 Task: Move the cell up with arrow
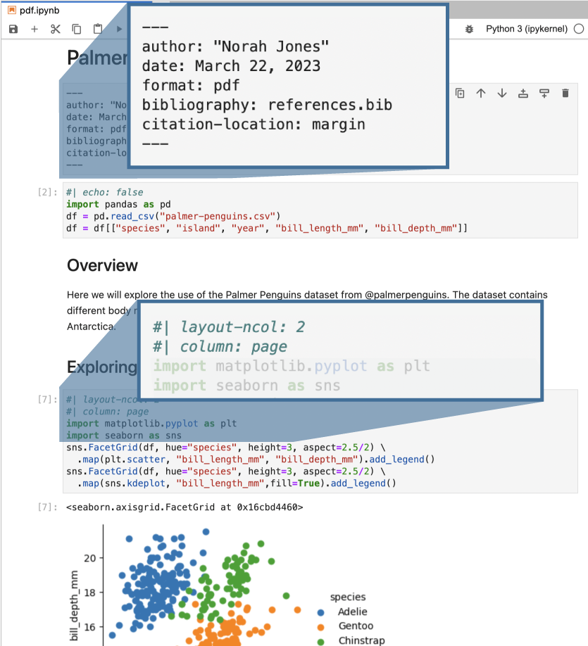click(481, 94)
